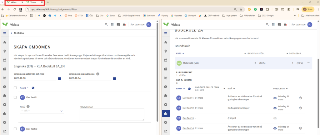Open the Elev Test14 student link
Screen dimensions: 320x135
[x=188, y=128]
